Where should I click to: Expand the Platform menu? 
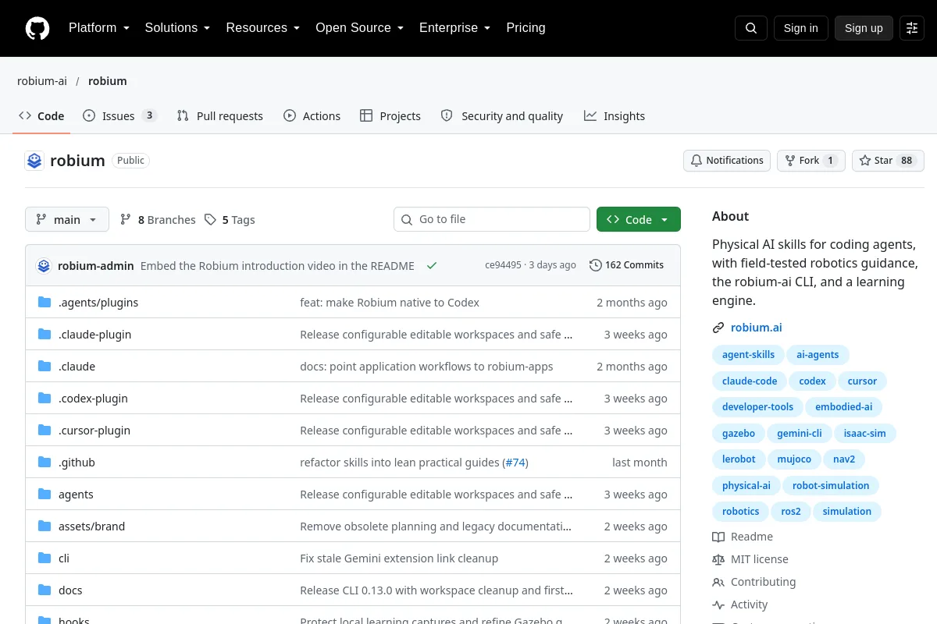point(99,28)
